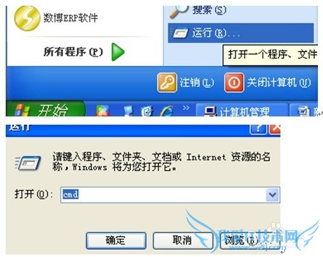This screenshot has width=323, height=257.
Task: Click the green 开始 Start button
Action: [45, 109]
